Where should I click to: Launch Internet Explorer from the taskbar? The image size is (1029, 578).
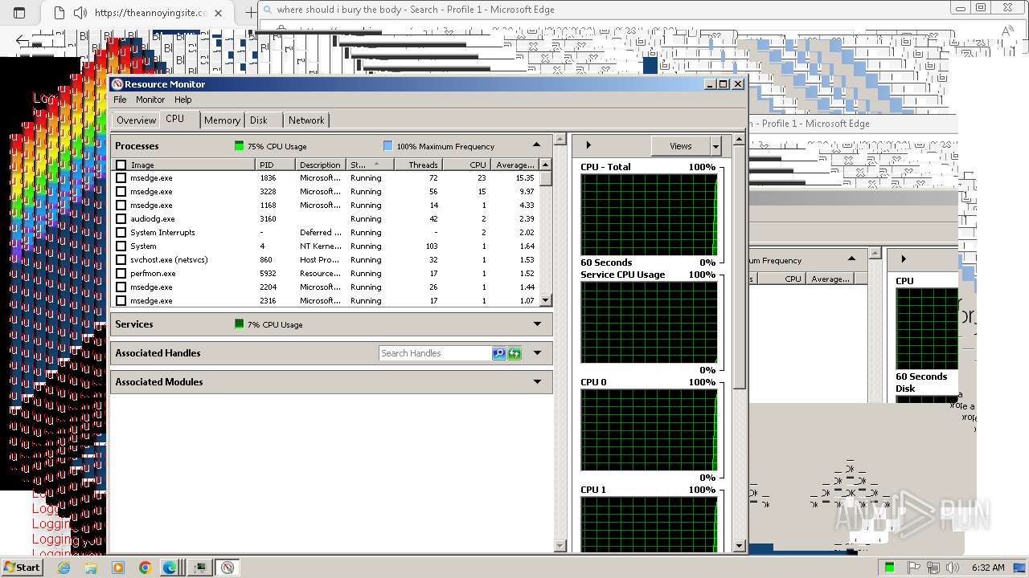pyautogui.click(x=64, y=568)
